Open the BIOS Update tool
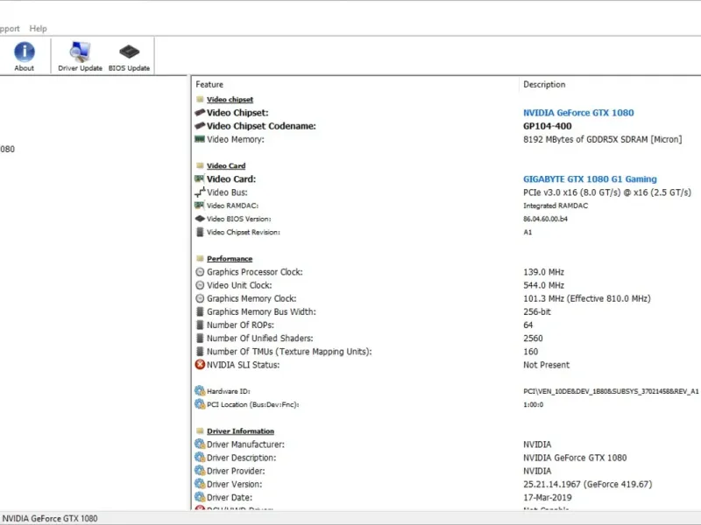The height and width of the screenshot is (525, 701). 129,56
